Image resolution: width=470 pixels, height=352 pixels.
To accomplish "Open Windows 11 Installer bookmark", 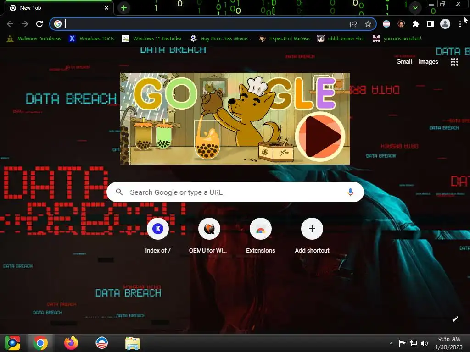I will 152,38.
